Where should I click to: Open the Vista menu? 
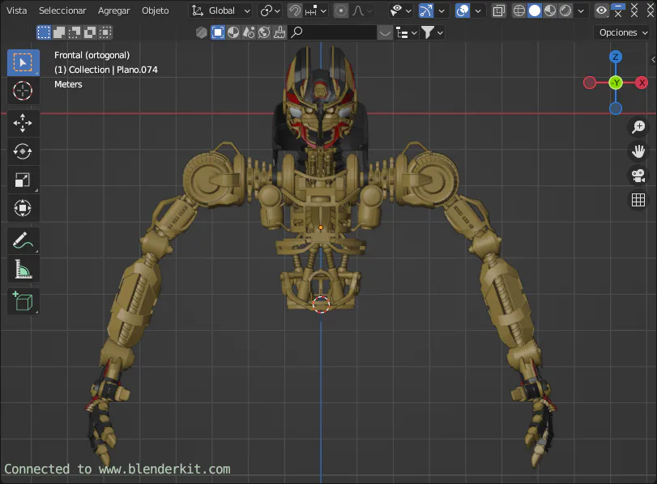click(17, 11)
